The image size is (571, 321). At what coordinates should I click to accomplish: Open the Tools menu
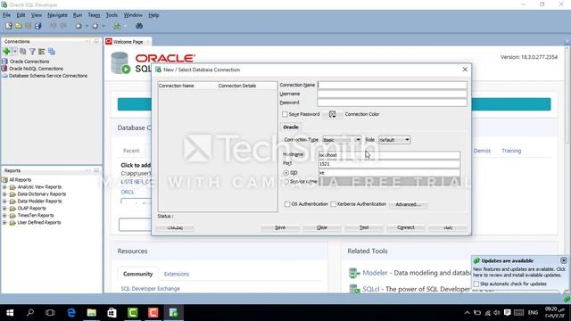112,15
